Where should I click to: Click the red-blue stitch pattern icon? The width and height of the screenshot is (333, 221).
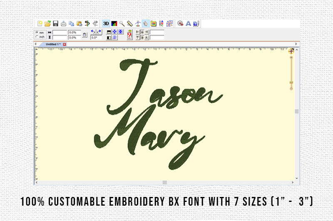[169, 24]
